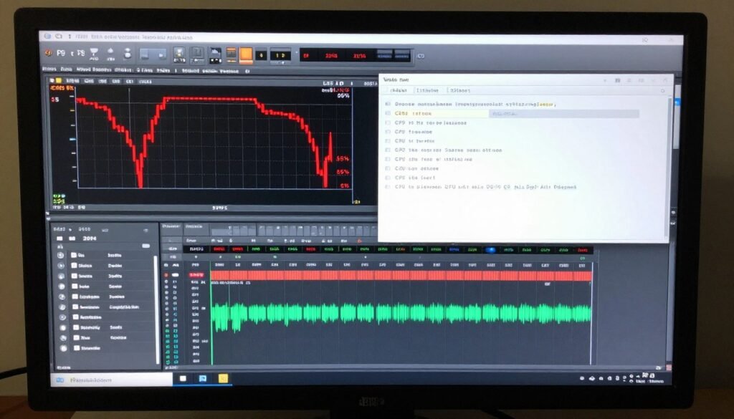Enable the first CPU option checkbox in the dialog
Image resolution: width=734 pixels, height=419 pixels.
pyautogui.click(x=389, y=125)
